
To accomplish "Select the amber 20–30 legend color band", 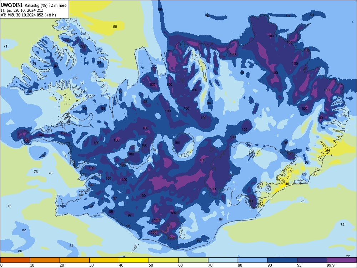I will click(x=75, y=260).
